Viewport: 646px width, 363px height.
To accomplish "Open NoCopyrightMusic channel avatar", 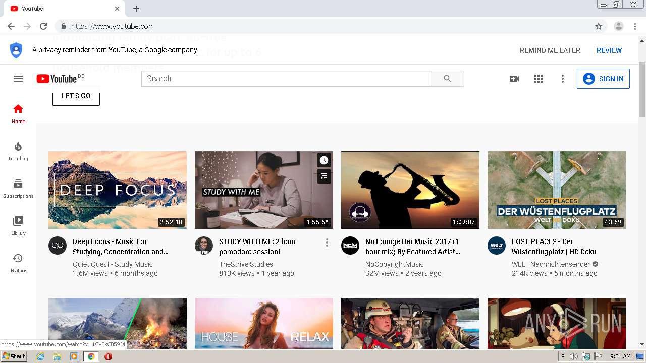I will pos(350,246).
